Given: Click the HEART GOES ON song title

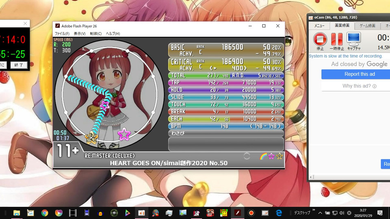Looking at the screenshot, I should (x=169, y=163).
